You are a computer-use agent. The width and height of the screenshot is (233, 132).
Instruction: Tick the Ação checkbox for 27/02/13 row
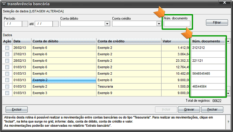pos(7,54)
